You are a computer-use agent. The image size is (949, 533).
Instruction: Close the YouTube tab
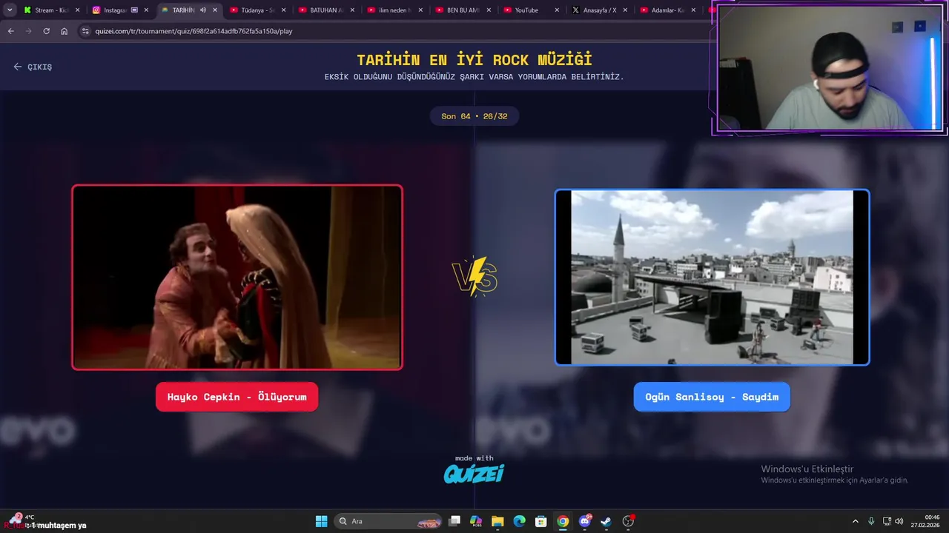coord(557,10)
